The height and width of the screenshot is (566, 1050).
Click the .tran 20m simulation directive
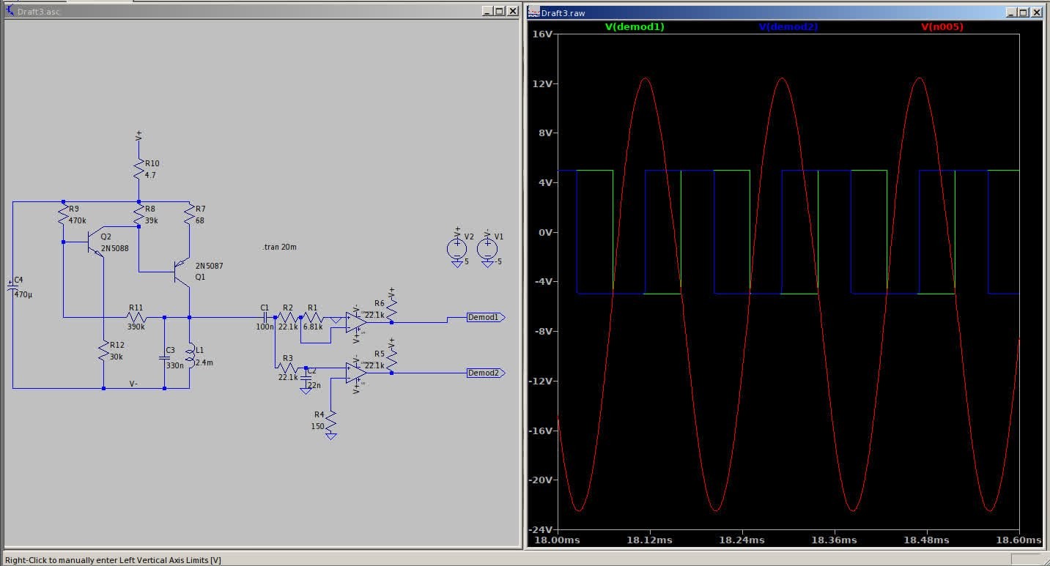click(279, 247)
